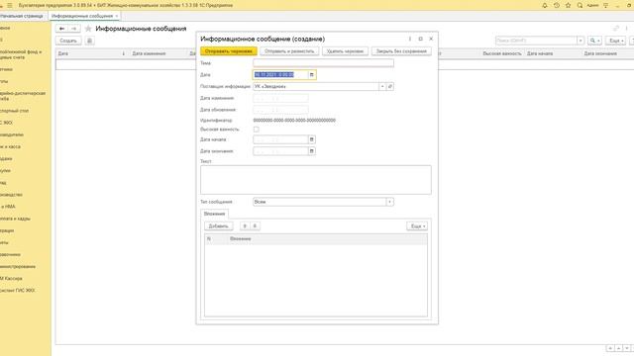
Task: Toggle the Высокая важность checkbox
Action: (x=256, y=130)
